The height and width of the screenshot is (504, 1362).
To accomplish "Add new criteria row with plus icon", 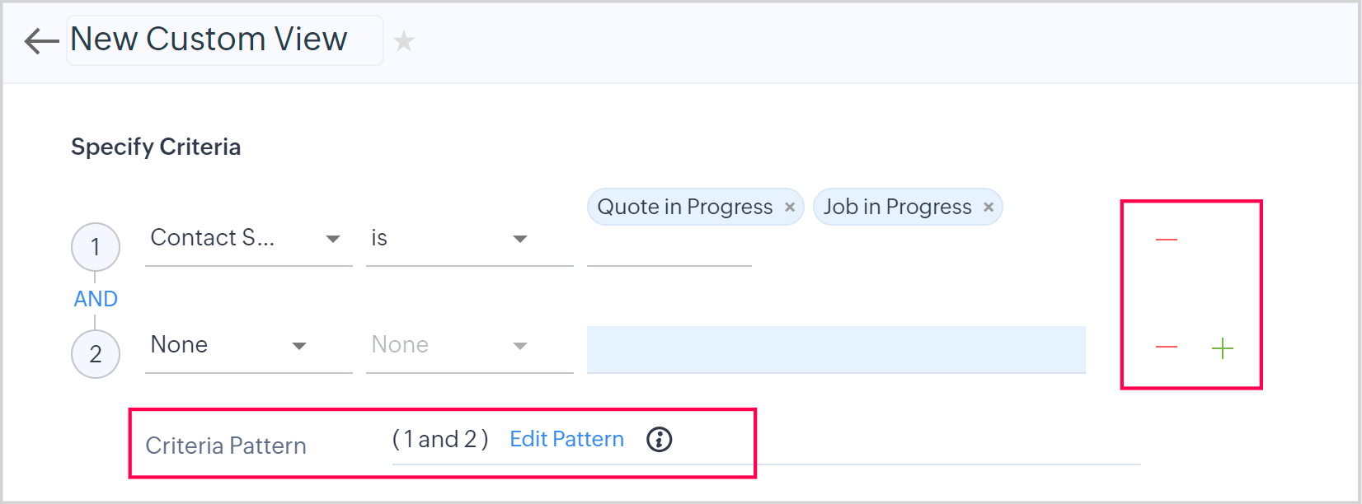I will (1223, 349).
